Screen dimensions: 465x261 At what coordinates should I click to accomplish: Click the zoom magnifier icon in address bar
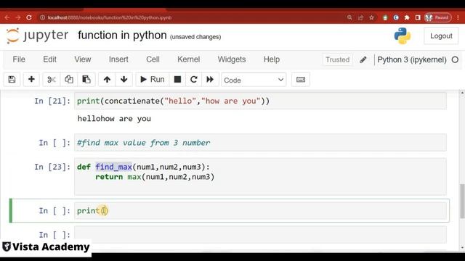pyautogui.click(x=349, y=17)
